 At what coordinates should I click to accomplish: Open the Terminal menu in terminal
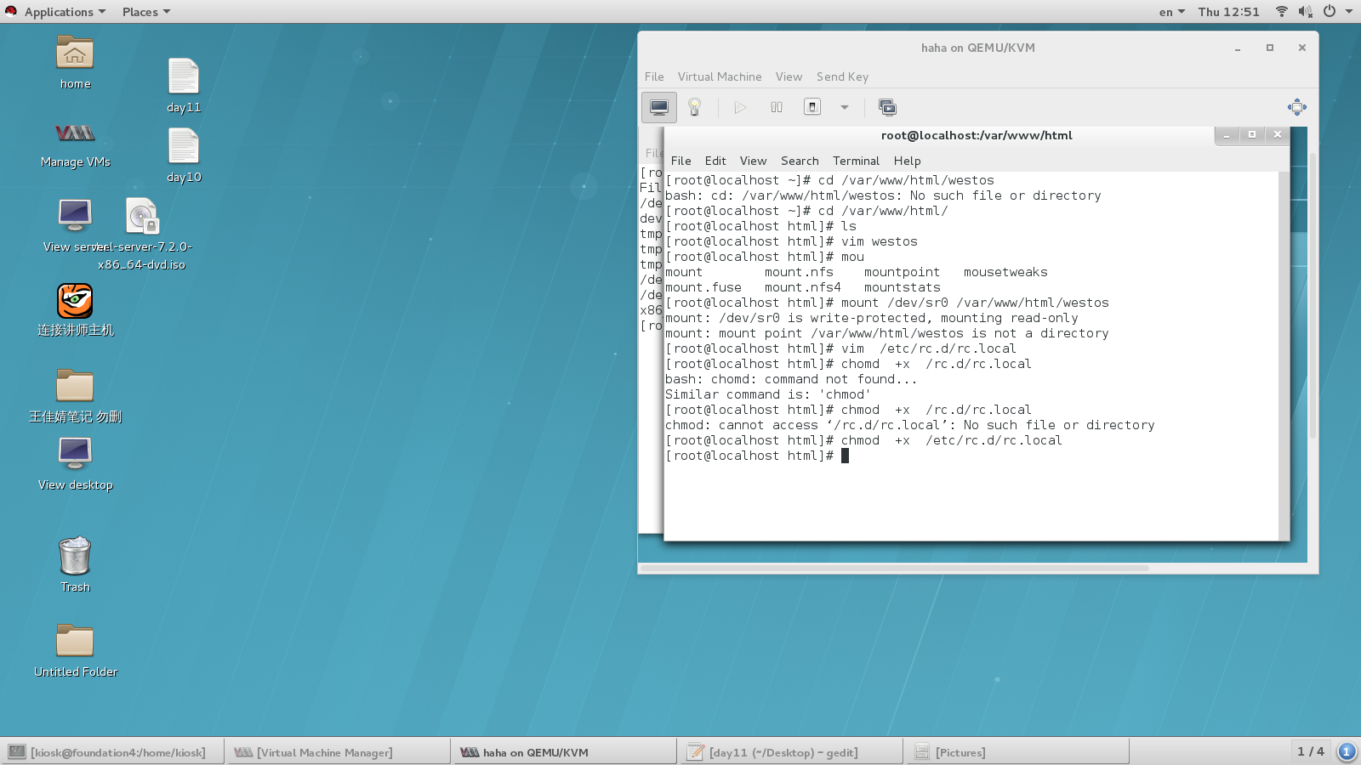tap(856, 161)
